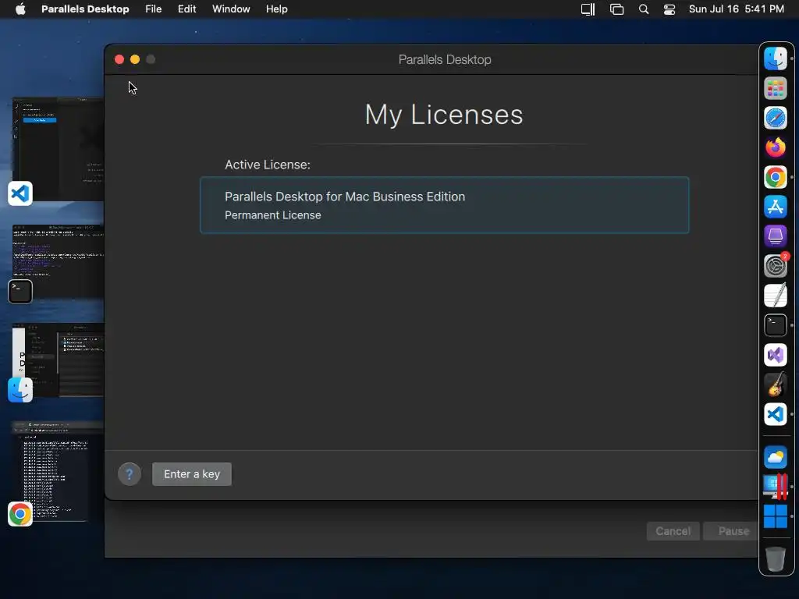Screen dimensions: 799x599
Task: Open the Windows 11 VM dock icon
Action: (775, 516)
